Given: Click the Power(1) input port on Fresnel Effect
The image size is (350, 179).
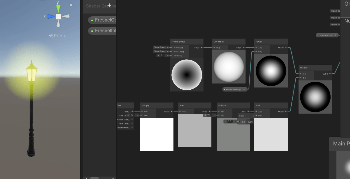Looking at the screenshot, I should point(172,55).
